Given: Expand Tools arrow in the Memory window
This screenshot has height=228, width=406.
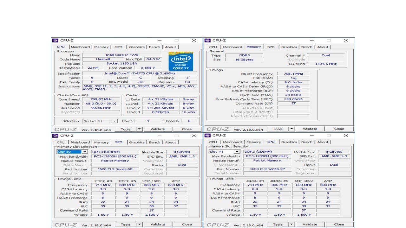Looking at the screenshot, I should [x=291, y=129].
